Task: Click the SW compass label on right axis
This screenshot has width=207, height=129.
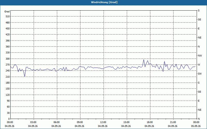Action: (x=200, y=74)
